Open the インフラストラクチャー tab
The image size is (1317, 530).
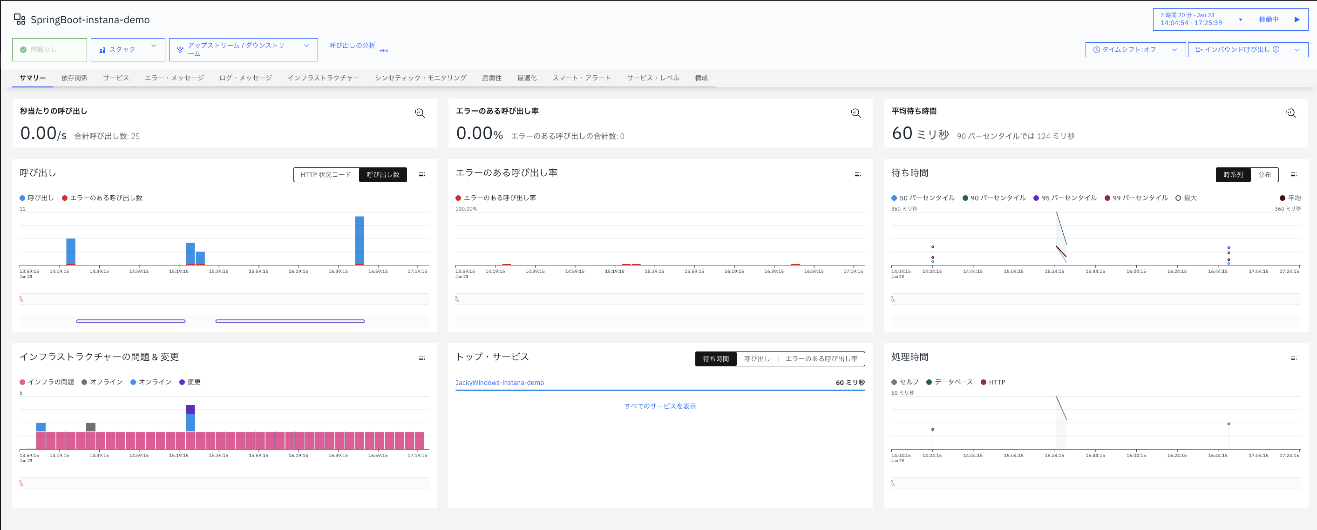coord(324,78)
